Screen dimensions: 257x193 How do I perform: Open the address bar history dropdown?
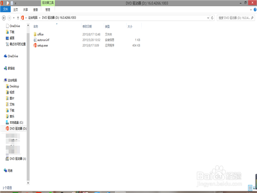208,18
